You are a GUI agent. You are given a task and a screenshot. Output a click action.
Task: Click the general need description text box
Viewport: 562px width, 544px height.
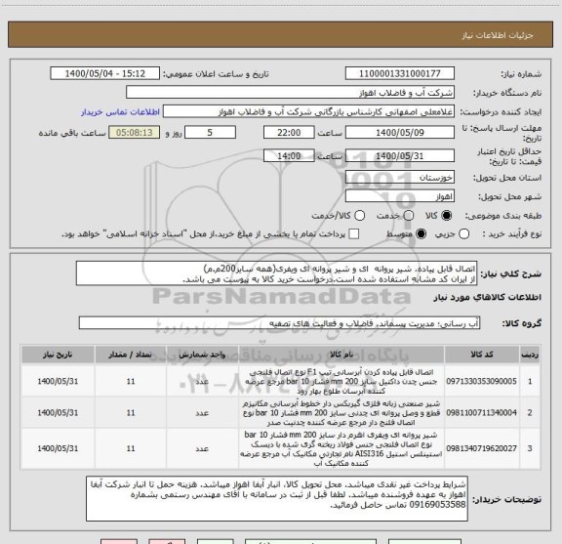point(277,273)
